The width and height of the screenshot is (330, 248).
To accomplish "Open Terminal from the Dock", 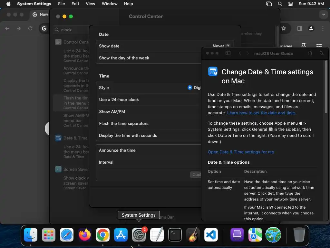I will 175,235.
